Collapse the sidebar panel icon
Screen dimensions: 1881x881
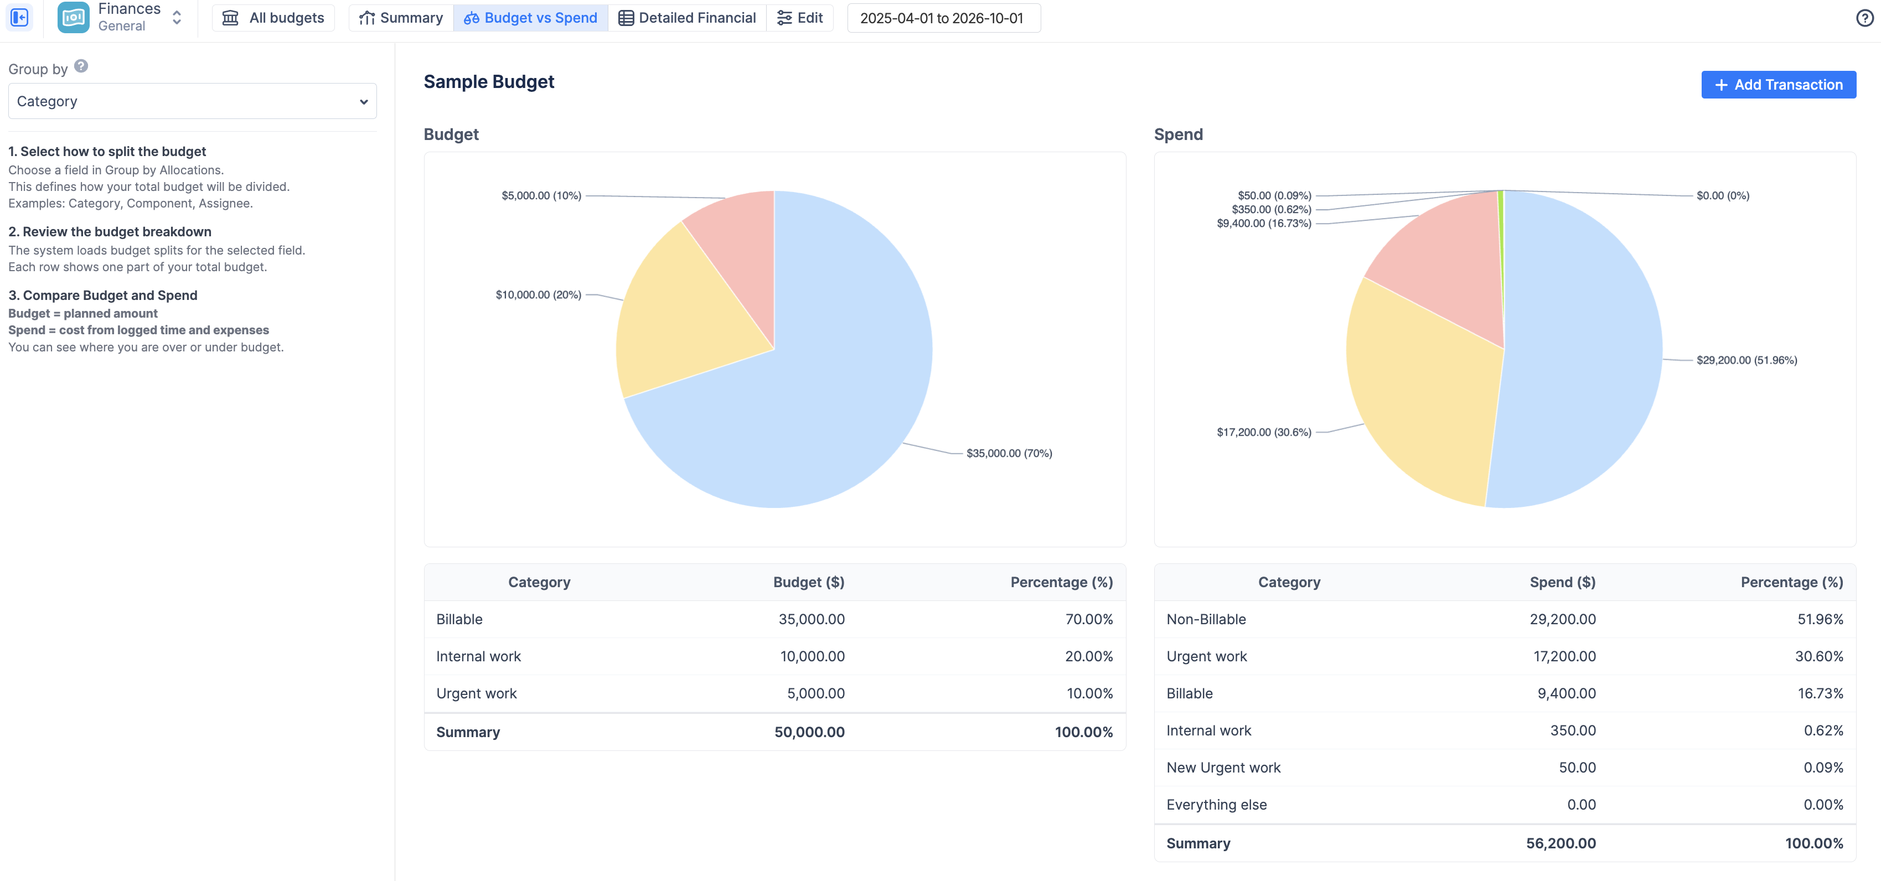[20, 18]
